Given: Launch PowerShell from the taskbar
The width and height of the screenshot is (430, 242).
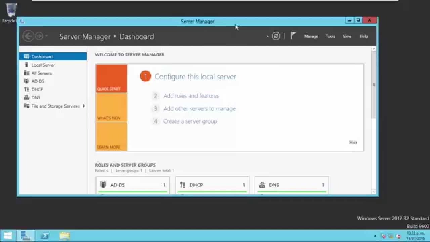Looking at the screenshot, I should pyautogui.click(x=45, y=236).
